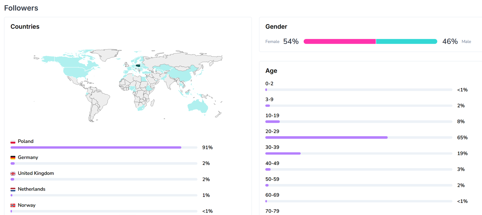Click the pink Female gender bar segment
482x215 pixels.
(340, 42)
